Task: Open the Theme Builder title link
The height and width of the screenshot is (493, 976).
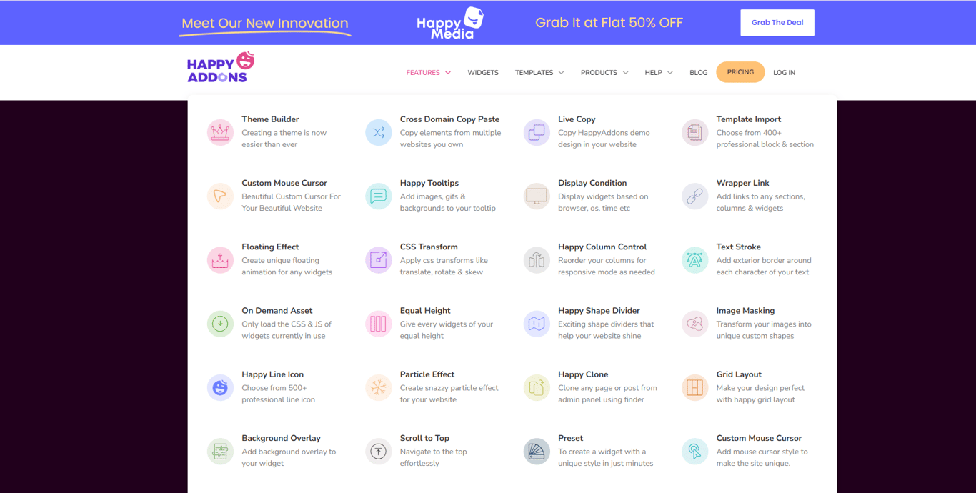Action: (x=270, y=119)
